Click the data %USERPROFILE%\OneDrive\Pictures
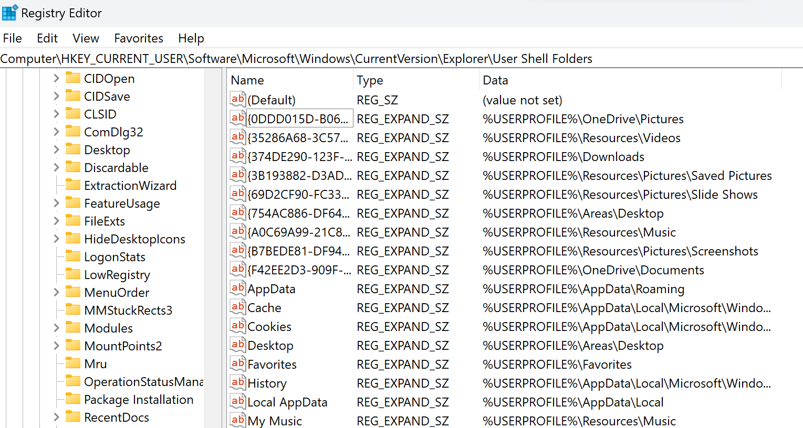Screen dimensions: 803x428 click(x=583, y=119)
